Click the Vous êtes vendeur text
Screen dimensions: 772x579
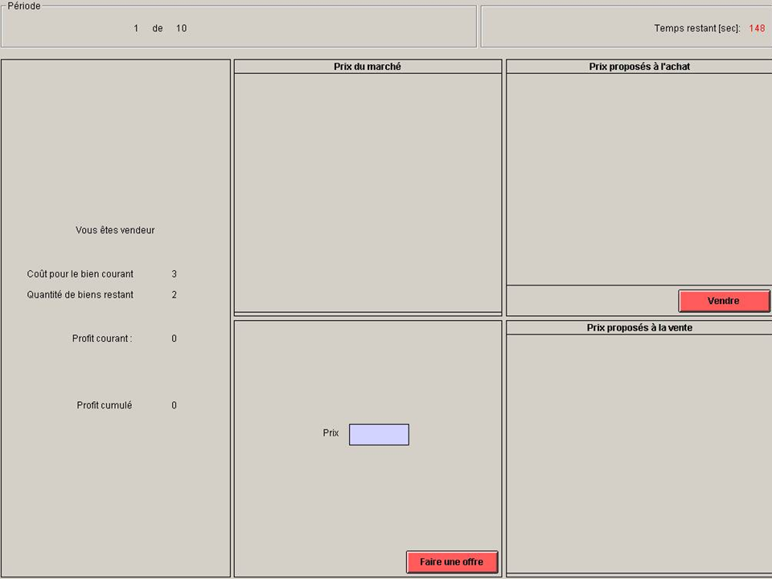115,231
